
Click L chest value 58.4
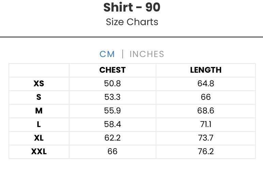[x=112, y=124]
